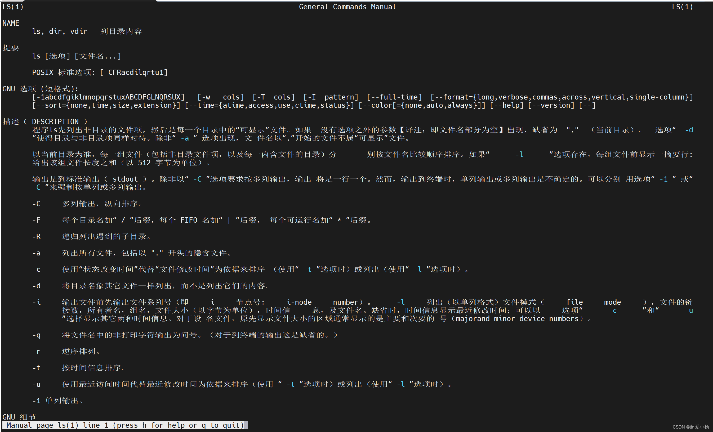The image size is (713, 432).
Task: Click the 提要 section heading
Action: pyautogui.click(x=11, y=48)
